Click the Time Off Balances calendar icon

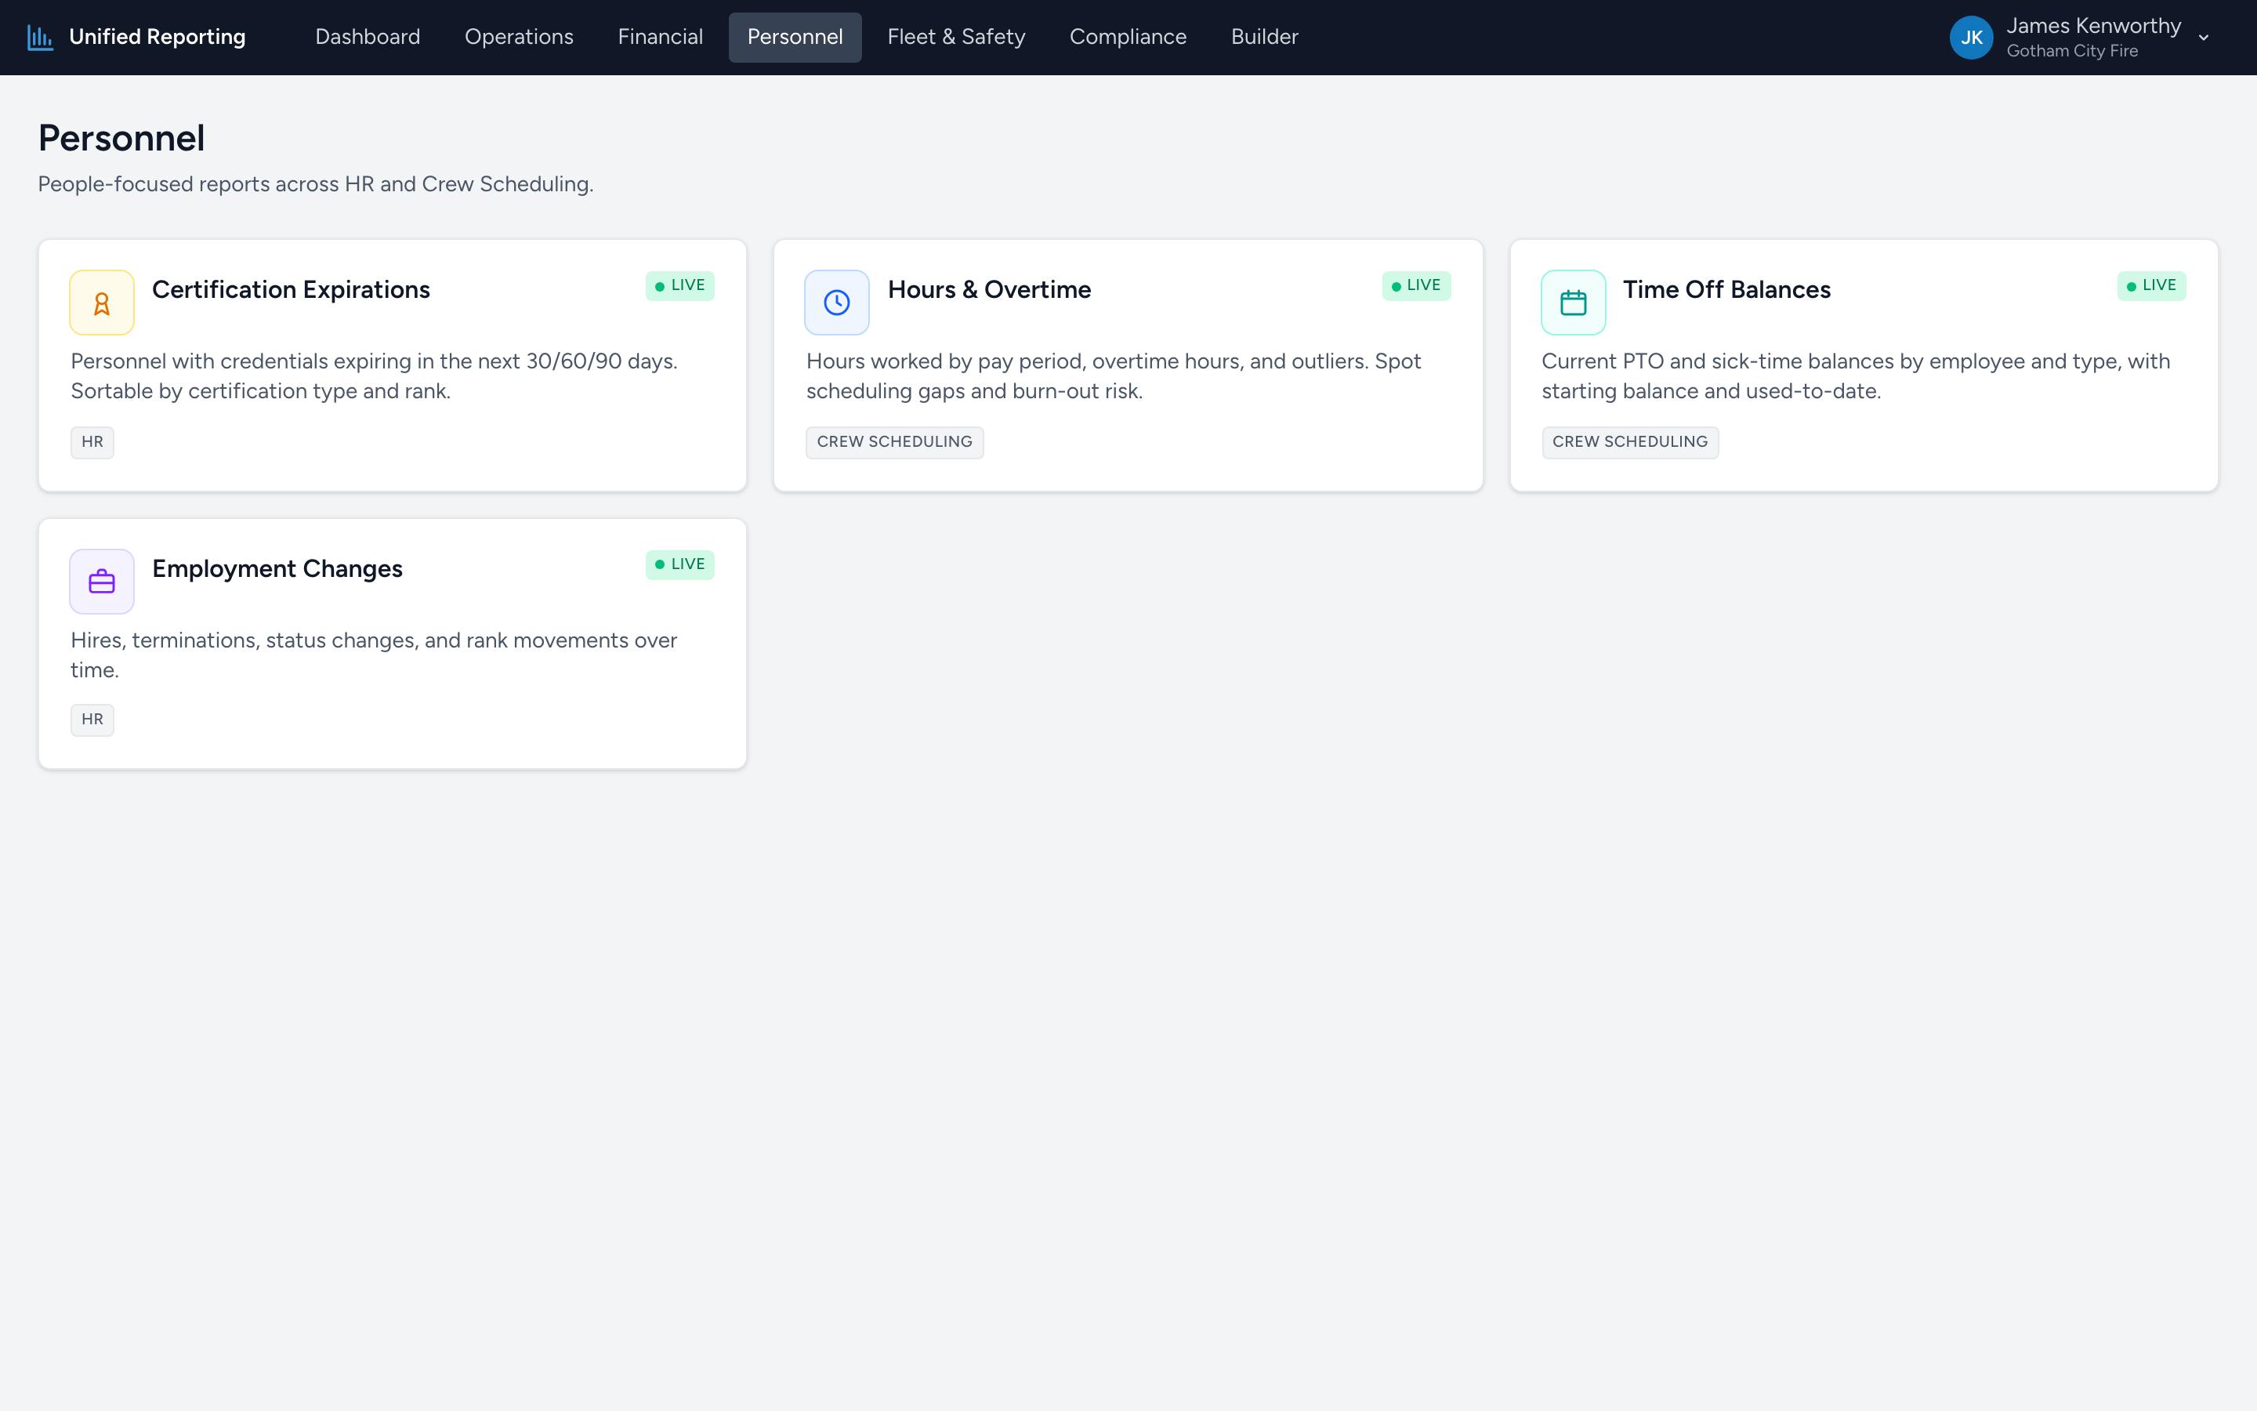pos(1574,303)
